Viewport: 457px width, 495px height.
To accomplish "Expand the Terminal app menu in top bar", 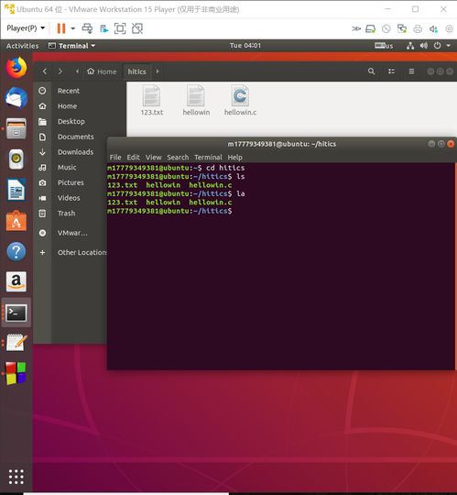I will point(71,46).
